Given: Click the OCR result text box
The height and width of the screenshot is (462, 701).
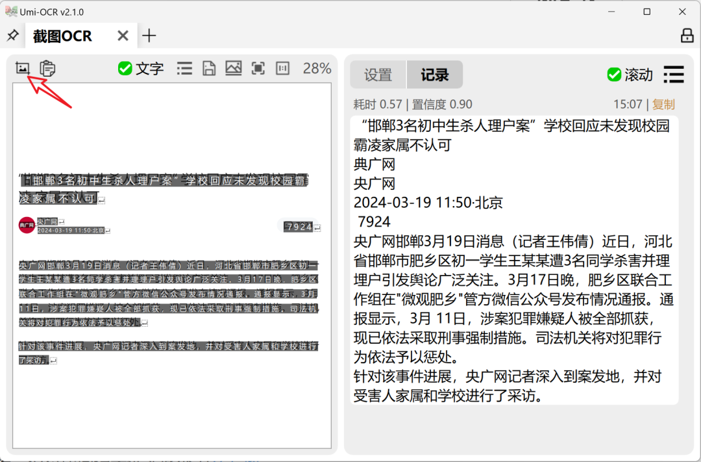Looking at the screenshot, I should [x=514, y=260].
